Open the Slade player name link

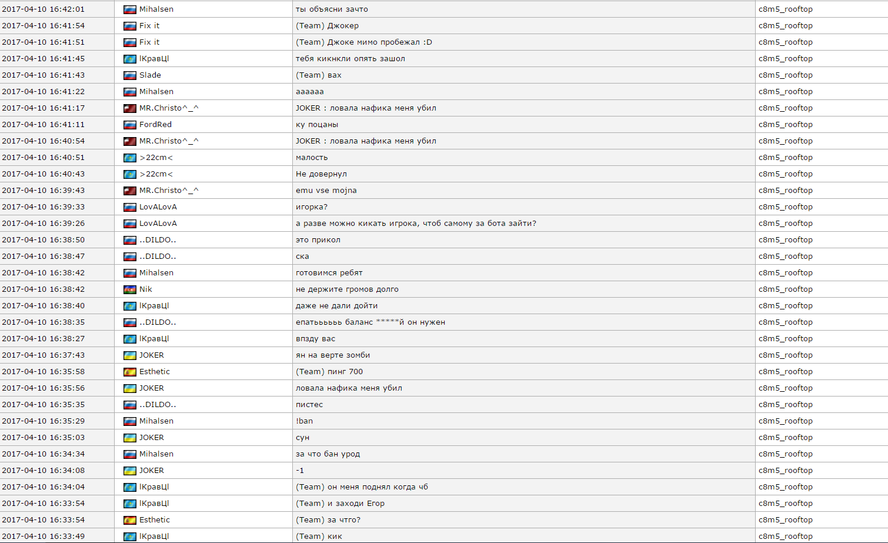point(150,75)
